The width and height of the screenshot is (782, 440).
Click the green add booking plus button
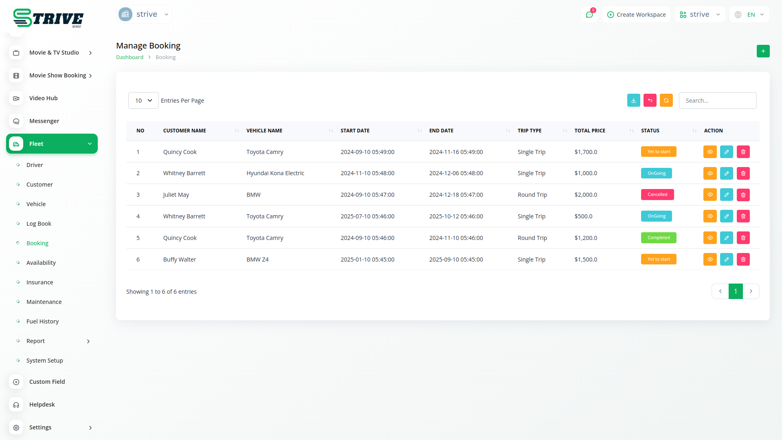click(x=763, y=51)
